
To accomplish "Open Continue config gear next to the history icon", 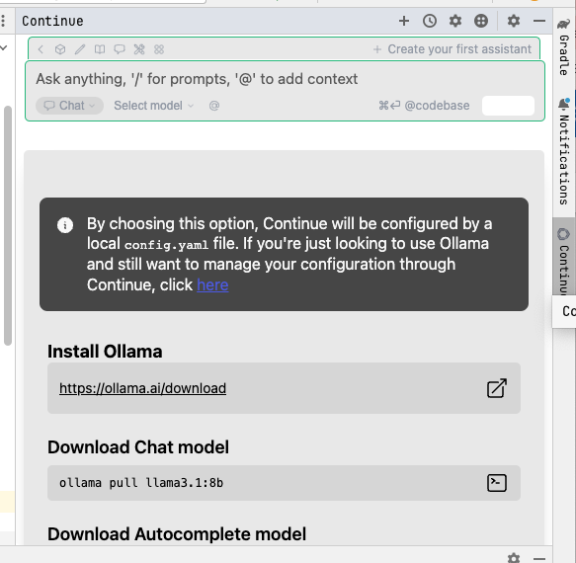I will 455,21.
